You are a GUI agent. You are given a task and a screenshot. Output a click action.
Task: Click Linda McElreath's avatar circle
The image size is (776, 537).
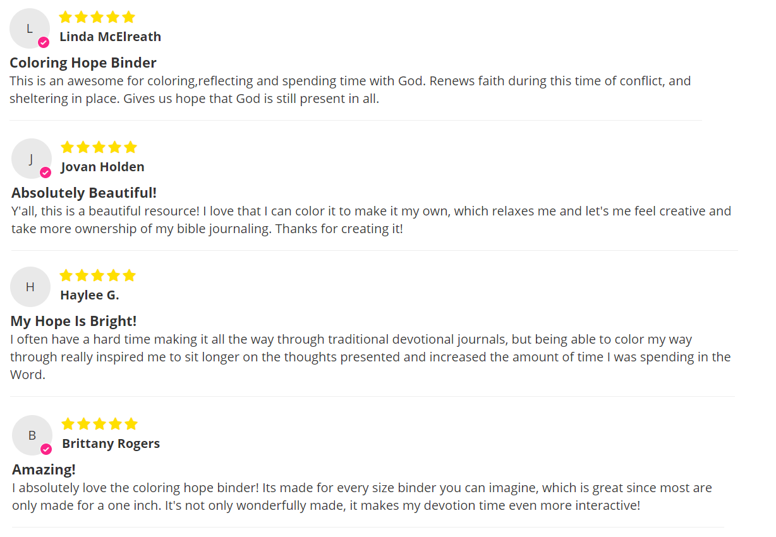click(29, 28)
